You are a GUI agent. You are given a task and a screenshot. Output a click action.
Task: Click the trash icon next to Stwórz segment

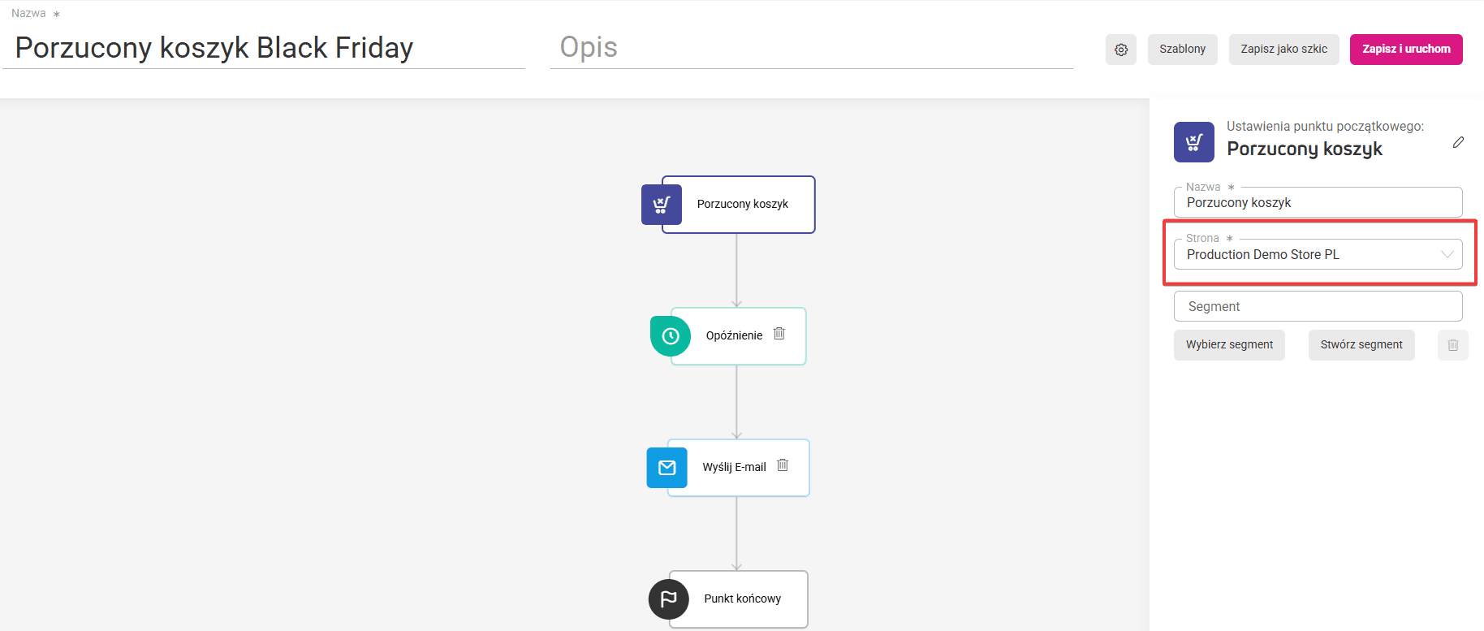(1453, 345)
